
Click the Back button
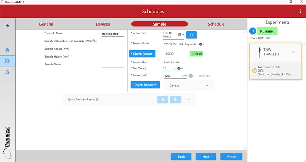point(181,157)
